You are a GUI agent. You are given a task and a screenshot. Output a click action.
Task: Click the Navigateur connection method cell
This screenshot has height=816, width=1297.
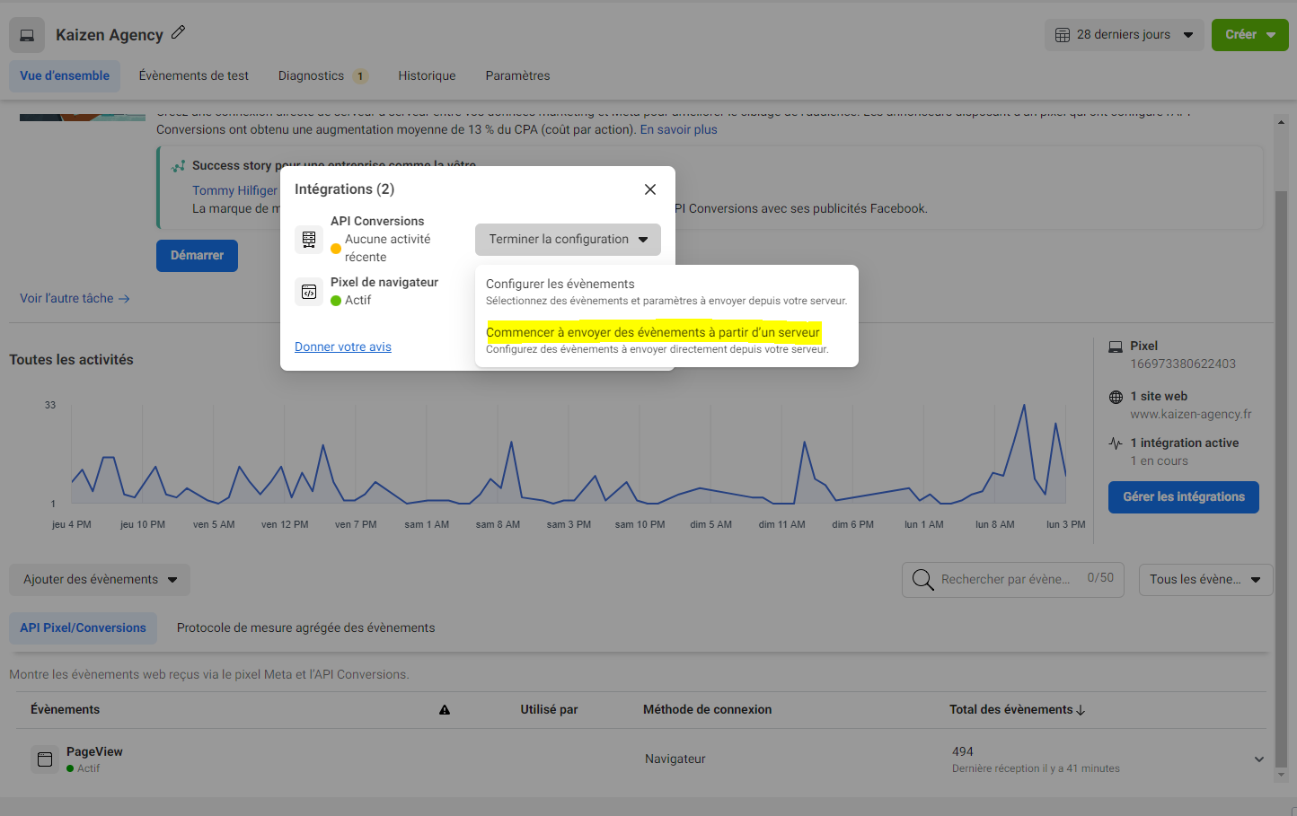click(x=675, y=759)
